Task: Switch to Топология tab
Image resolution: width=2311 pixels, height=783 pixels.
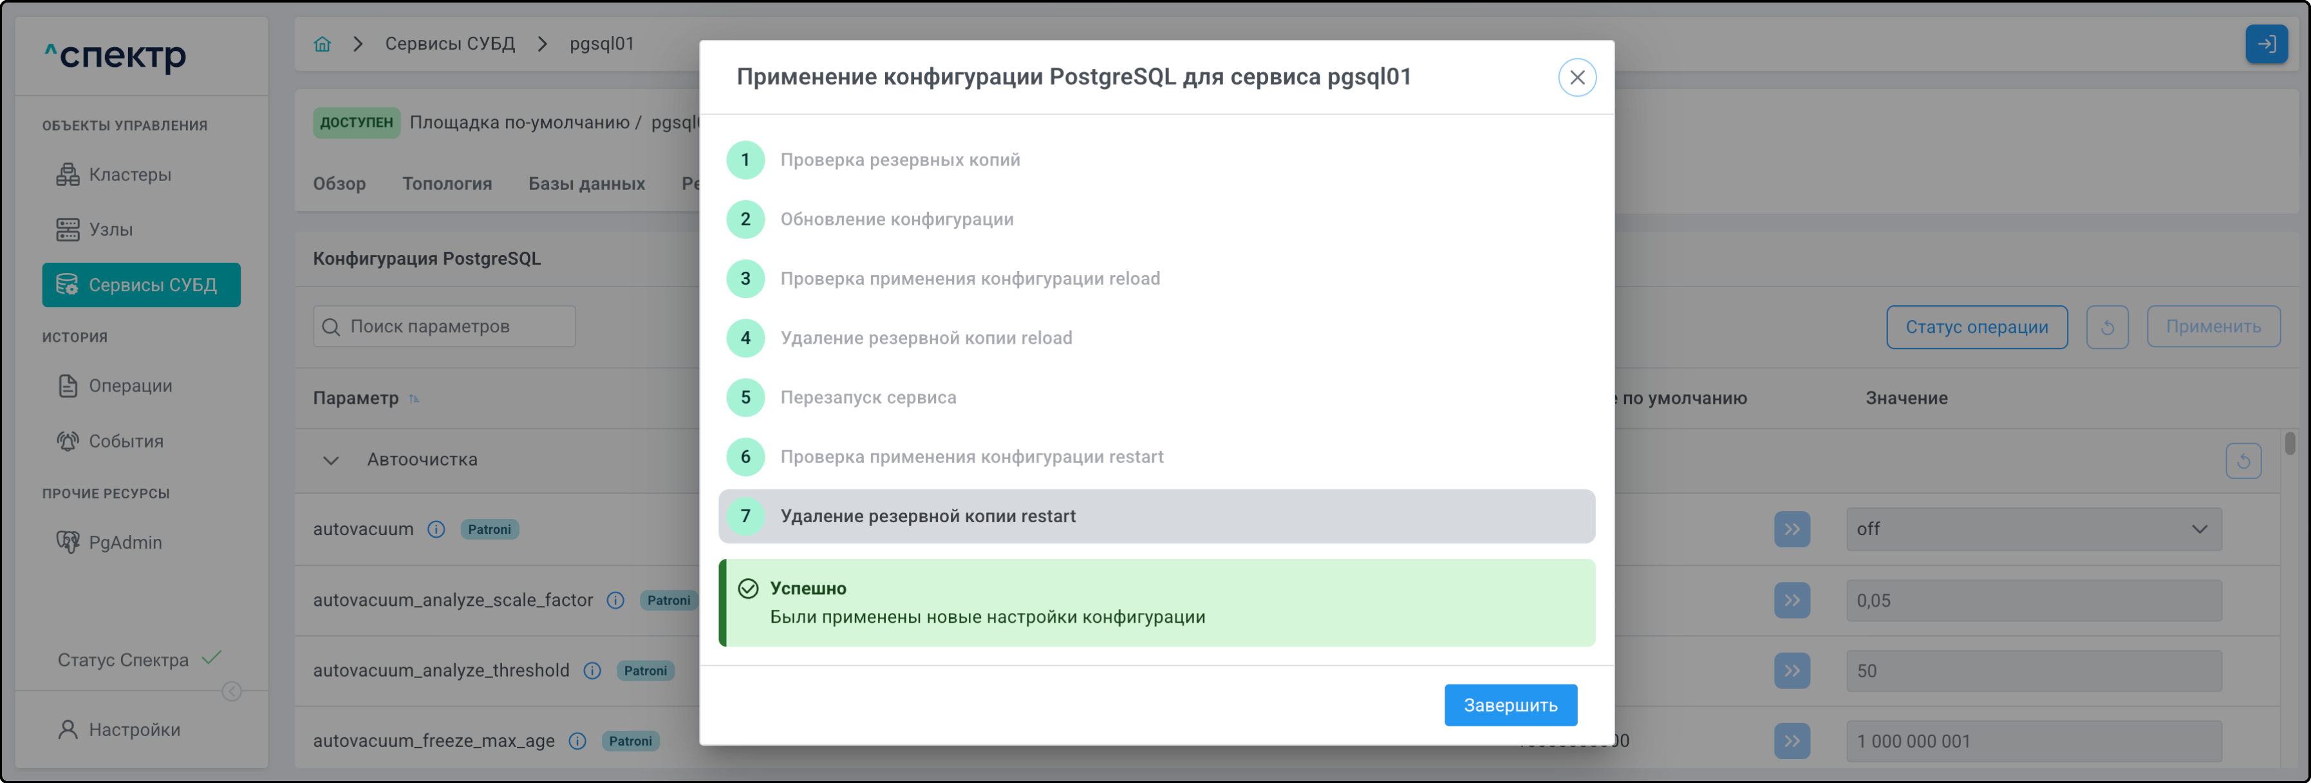Action: coord(447,184)
